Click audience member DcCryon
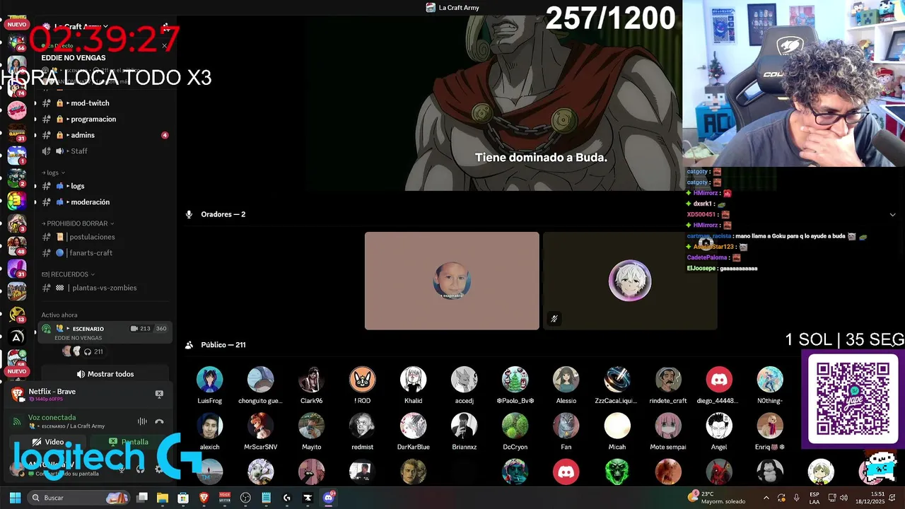This screenshot has height=509, width=905. 515,432
